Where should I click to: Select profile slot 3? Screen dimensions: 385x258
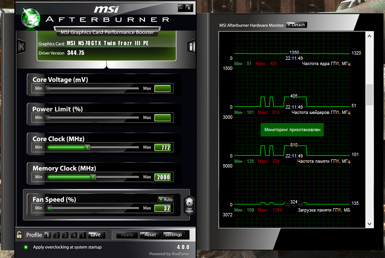pyautogui.click(x=65, y=235)
